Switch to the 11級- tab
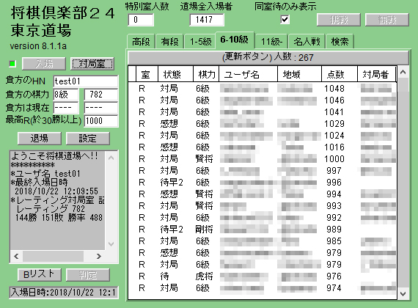The image size is (418, 308). tap(271, 42)
